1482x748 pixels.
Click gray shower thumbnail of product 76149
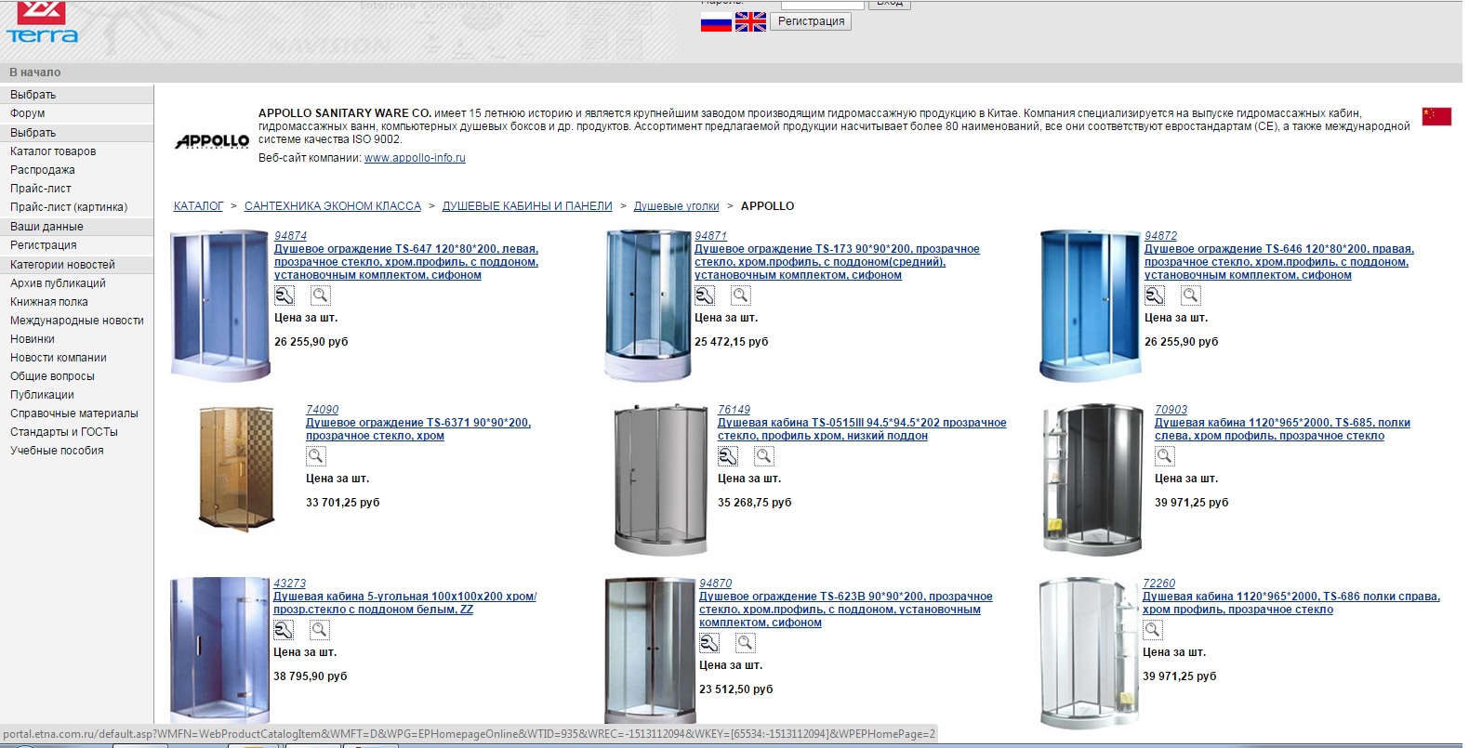660,479
